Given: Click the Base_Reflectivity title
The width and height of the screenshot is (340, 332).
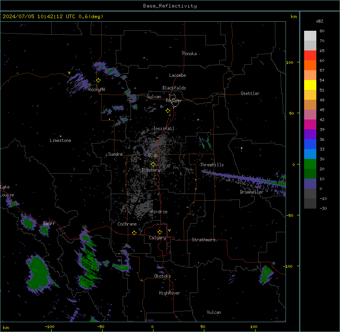Looking at the screenshot, I should point(170,6).
